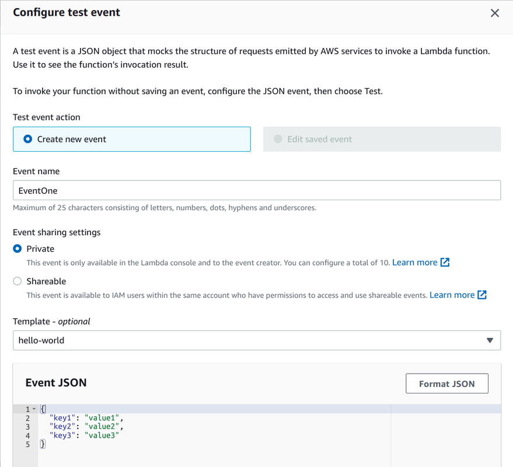Choose the Shareable sharing setting
Screen dimensions: 513x467
[18, 281]
